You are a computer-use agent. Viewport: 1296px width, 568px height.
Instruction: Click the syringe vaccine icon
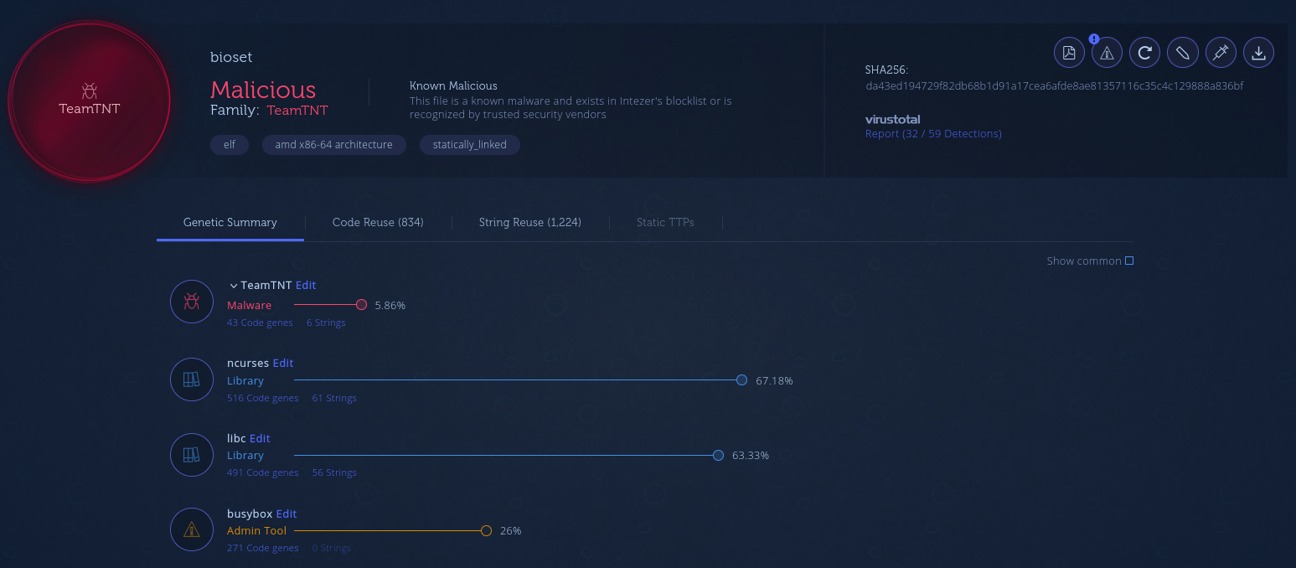tap(1221, 53)
